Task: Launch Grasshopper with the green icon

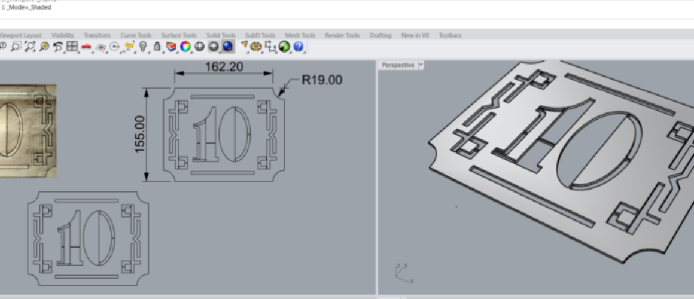Action: pyautogui.click(x=284, y=47)
